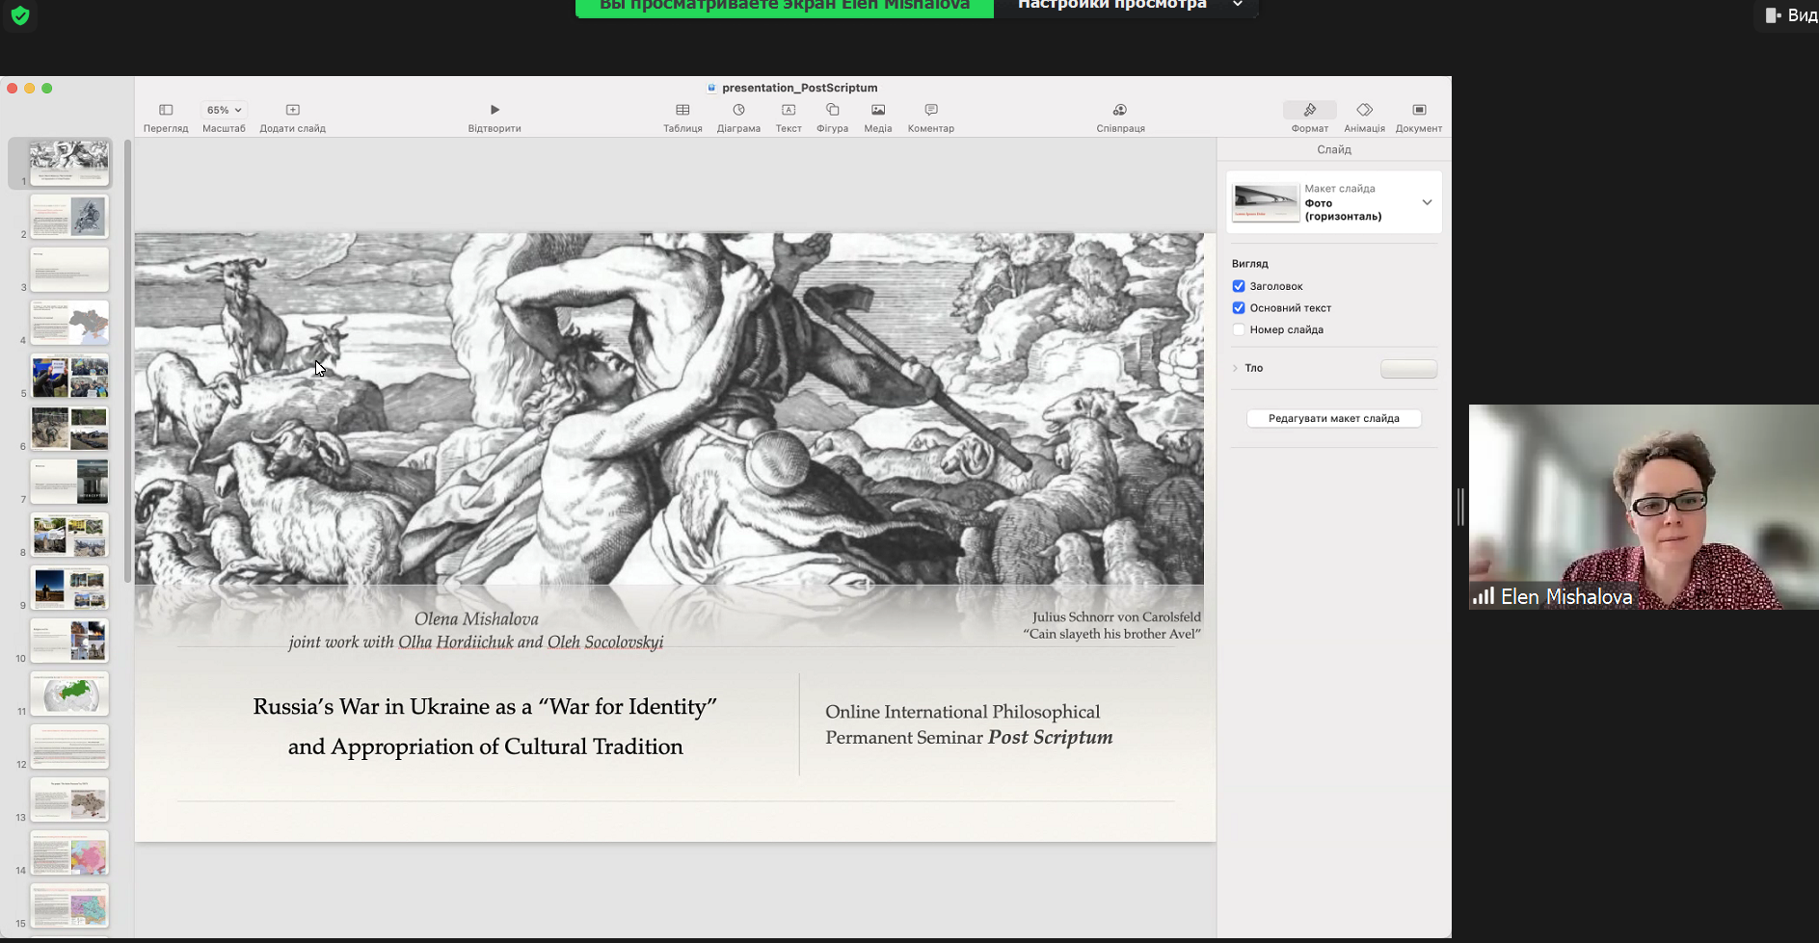Open the Співпраця collaboration icon
The height and width of the screenshot is (943, 1819).
pos(1120,110)
